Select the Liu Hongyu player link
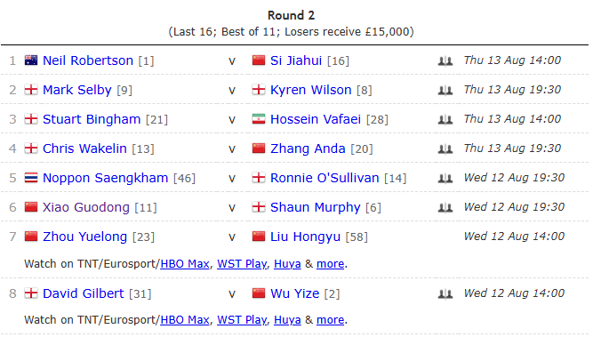 (305, 237)
